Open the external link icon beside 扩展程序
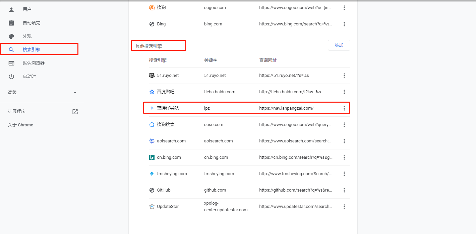476x234 pixels. [x=75, y=111]
